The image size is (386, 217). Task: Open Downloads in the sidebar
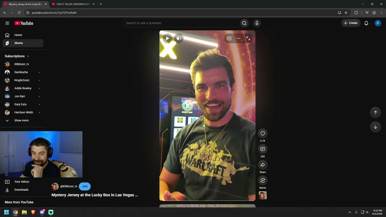[x=23, y=190]
